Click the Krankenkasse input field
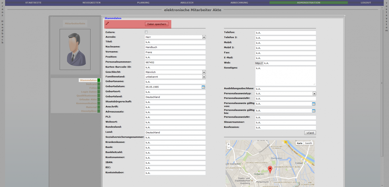 tap(175, 143)
